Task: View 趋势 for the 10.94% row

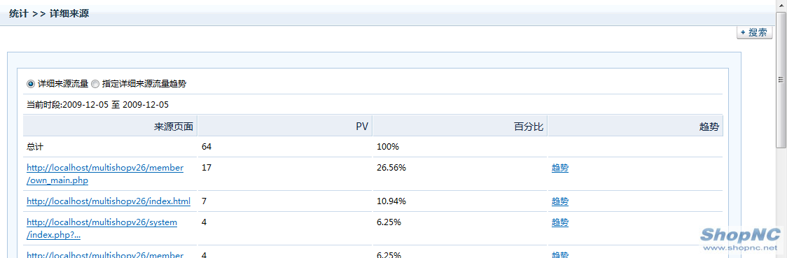Action: pyautogui.click(x=560, y=201)
